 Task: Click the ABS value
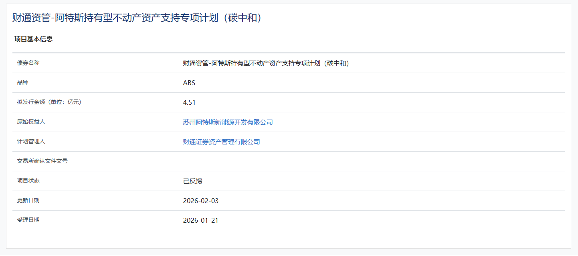coord(189,83)
